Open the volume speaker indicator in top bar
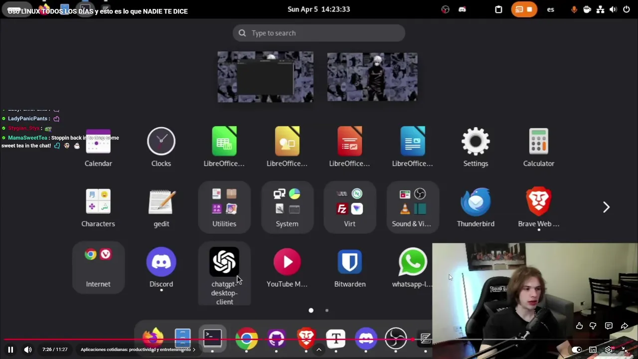The width and height of the screenshot is (638, 359). (x=613, y=9)
